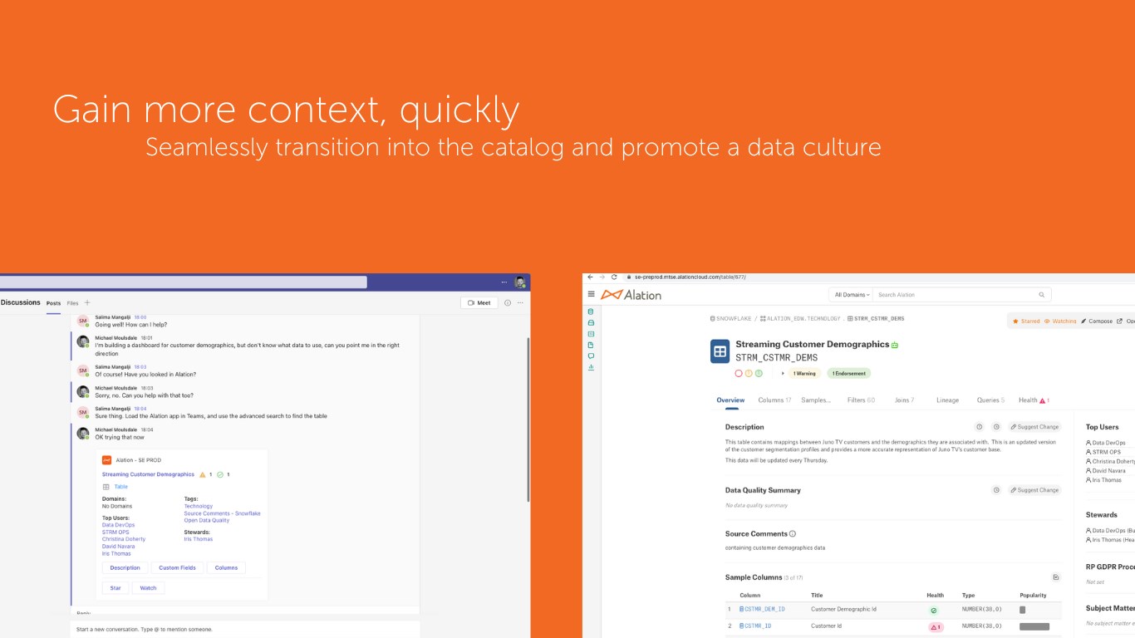1135x638 pixels.
Task: Open Files tab in Teams
Action: [72, 303]
